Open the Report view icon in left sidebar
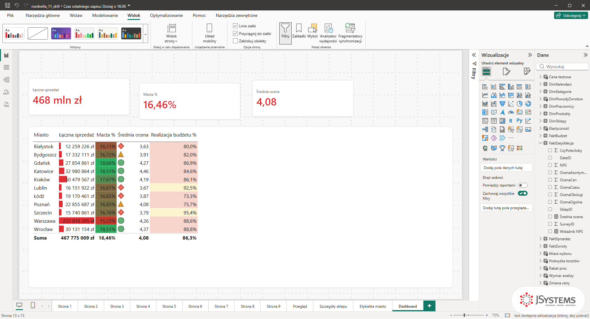This screenshot has height=319, width=590. (6, 55)
